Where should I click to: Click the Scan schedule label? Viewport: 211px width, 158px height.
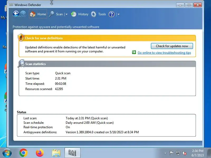(34, 123)
